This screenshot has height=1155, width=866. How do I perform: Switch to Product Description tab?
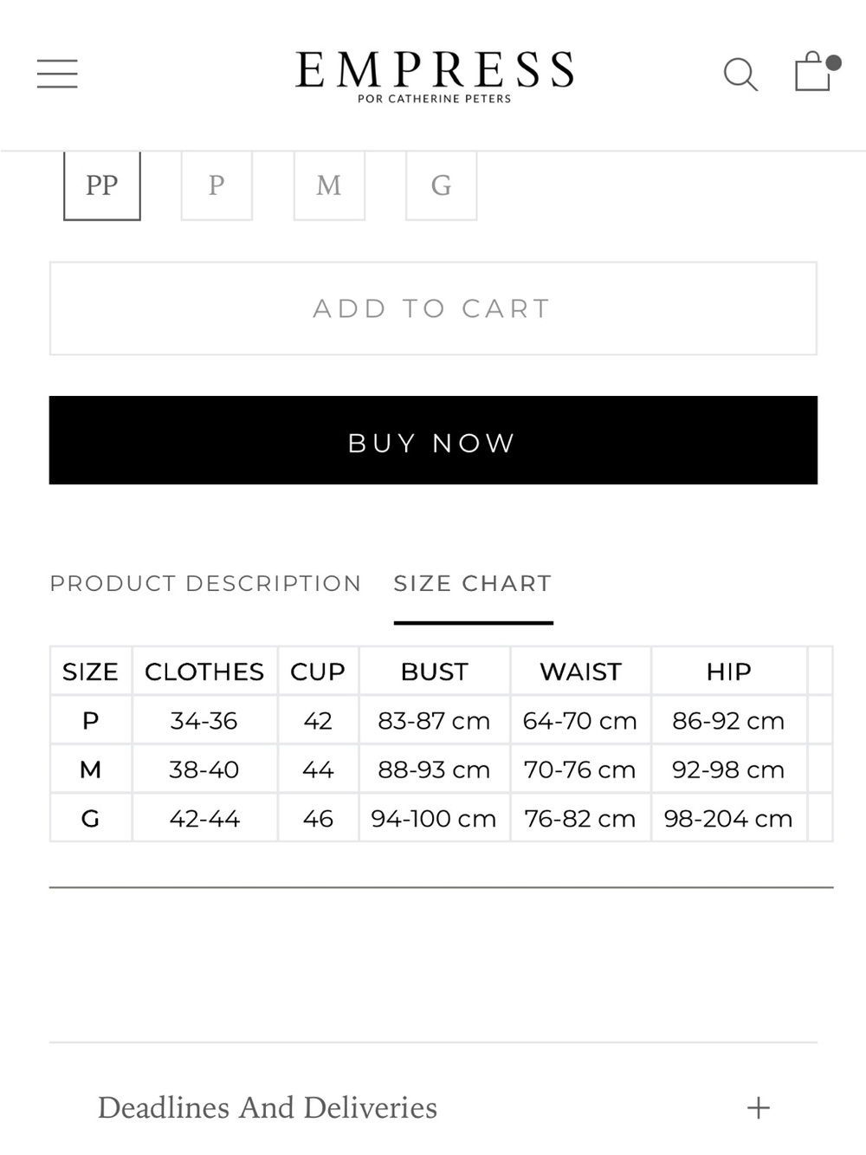pyautogui.click(x=205, y=583)
